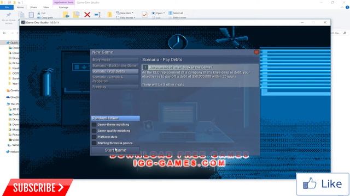
Task: Click the red Delete icon in ribbon
Action: 87,15
